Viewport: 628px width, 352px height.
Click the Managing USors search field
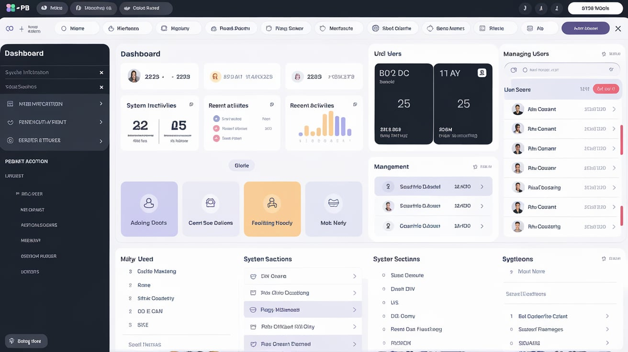562,70
